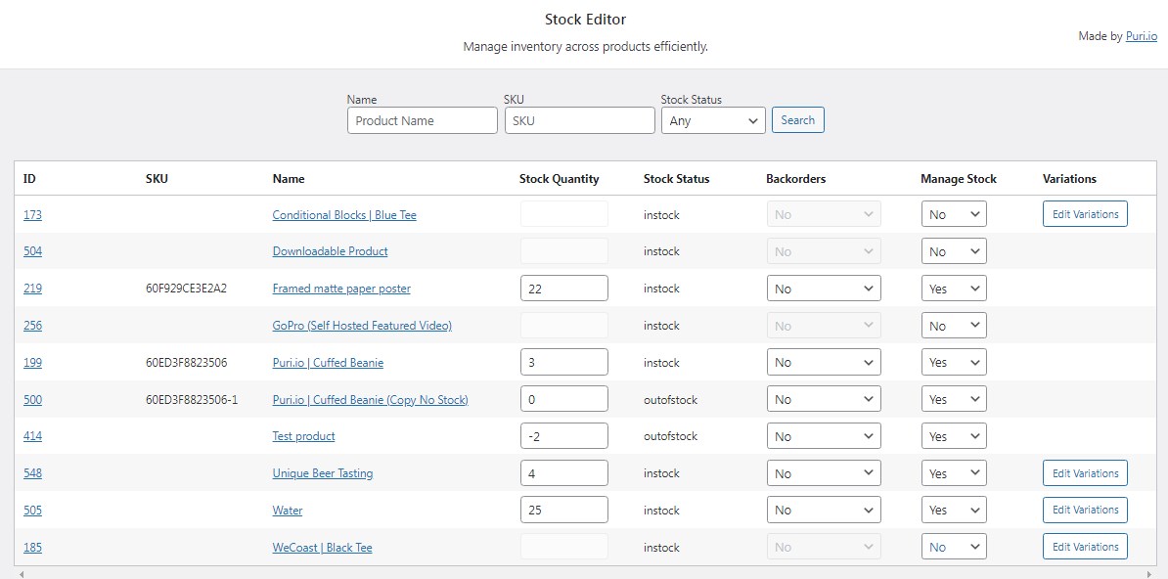Screen dimensions: 1168x579
Task: Open the Stock Status Any dropdown
Action: pos(713,120)
